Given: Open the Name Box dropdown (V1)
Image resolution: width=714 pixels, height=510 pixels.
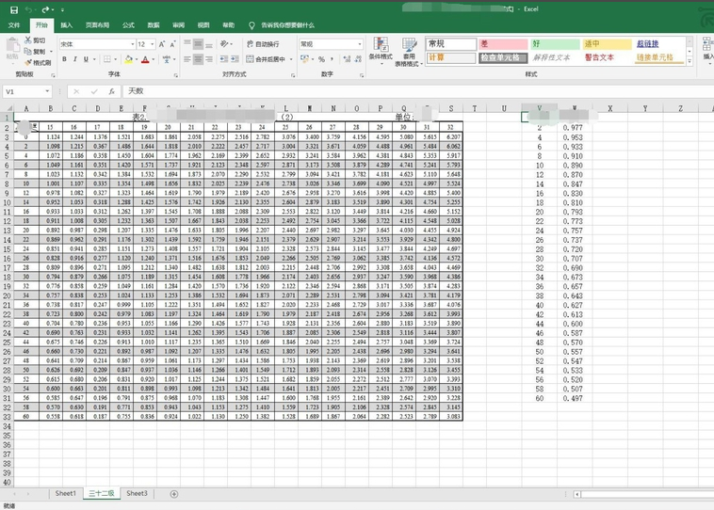Looking at the screenshot, I should 47,91.
